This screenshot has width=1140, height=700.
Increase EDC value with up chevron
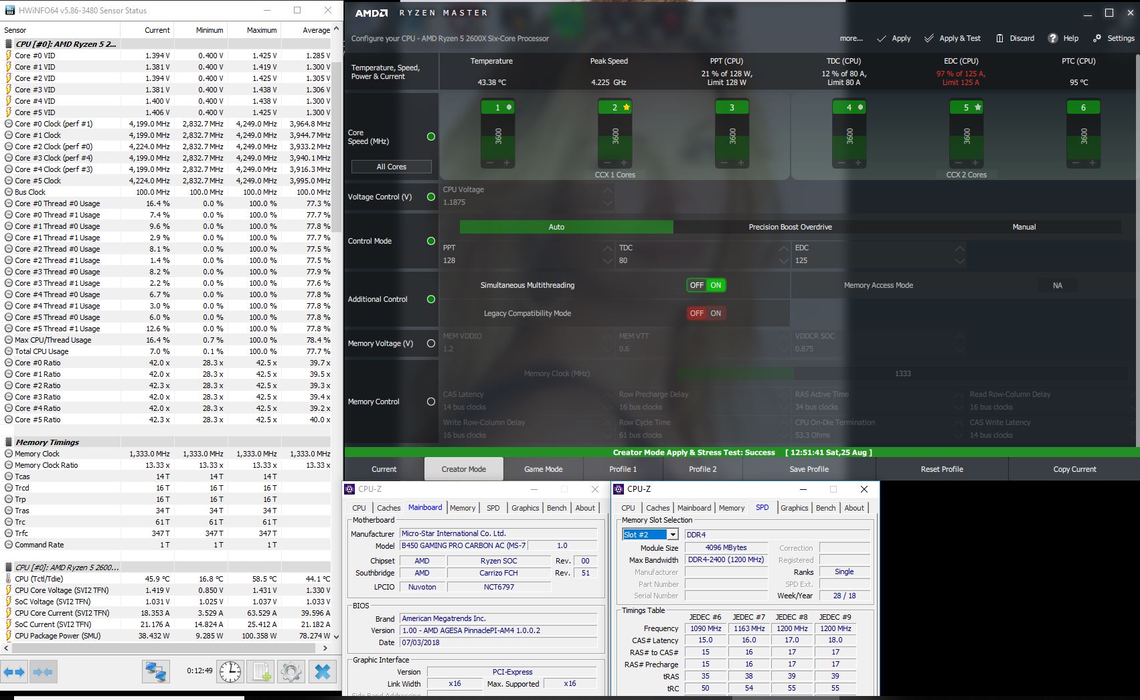point(959,248)
